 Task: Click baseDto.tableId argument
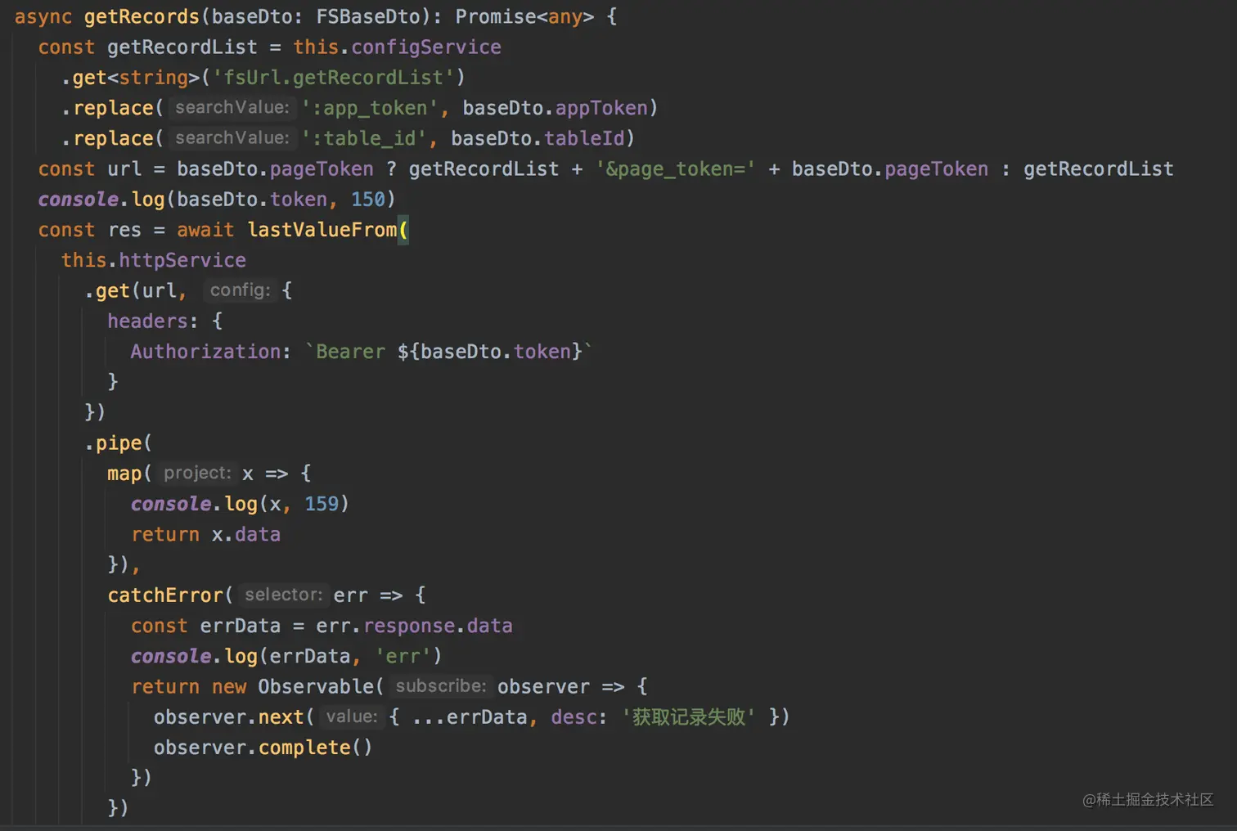538,138
